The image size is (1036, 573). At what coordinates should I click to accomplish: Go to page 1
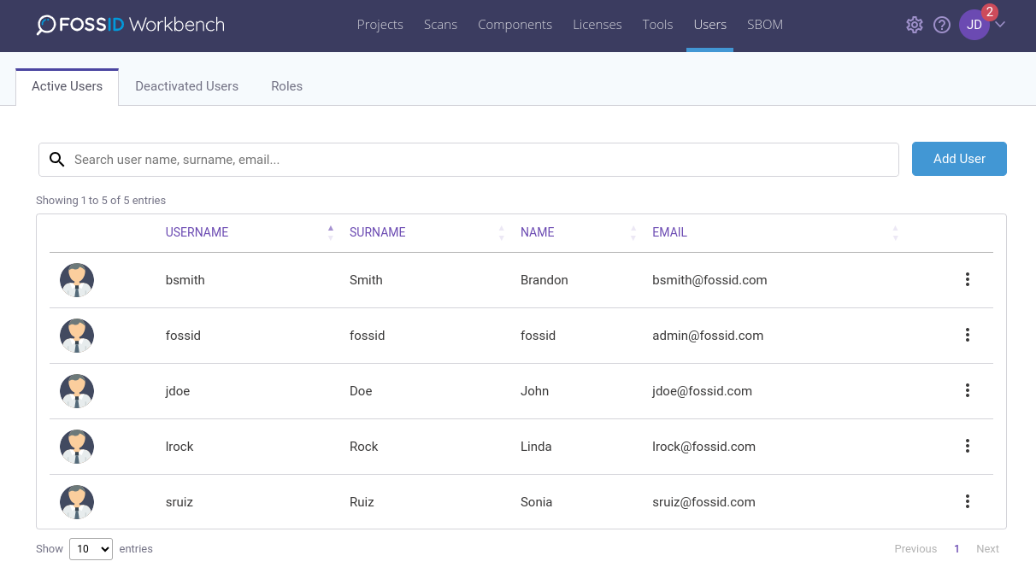click(957, 549)
